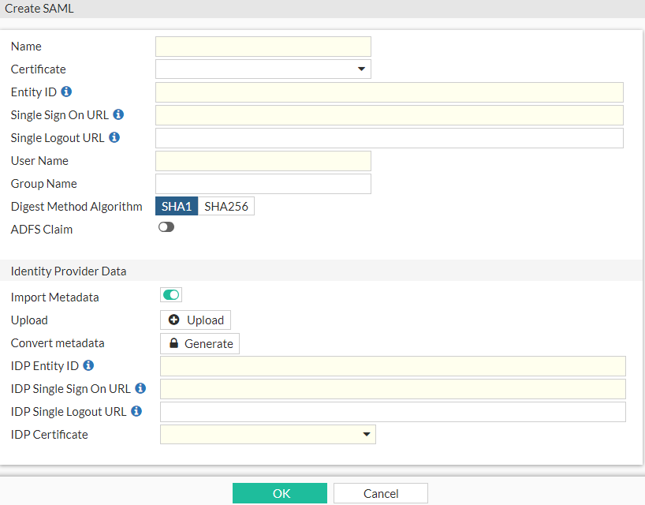Click the lock icon on the Generate button
Screen dimensions: 645x505
[173, 343]
